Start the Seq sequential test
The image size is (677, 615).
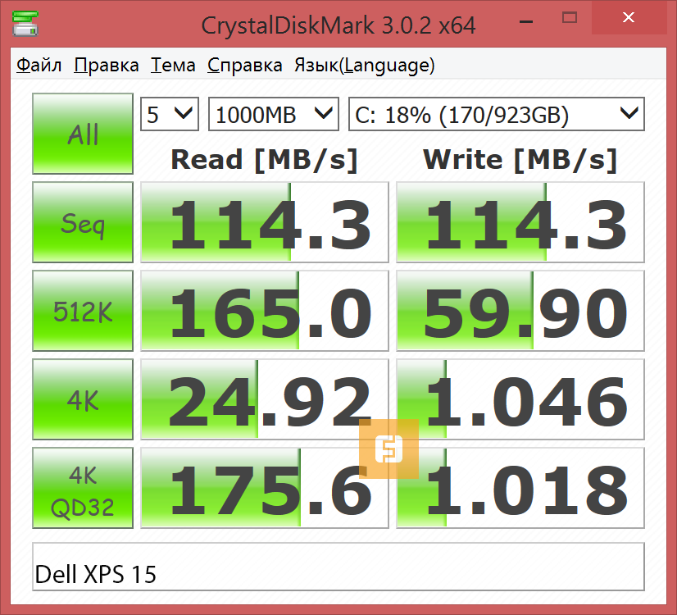click(x=82, y=222)
